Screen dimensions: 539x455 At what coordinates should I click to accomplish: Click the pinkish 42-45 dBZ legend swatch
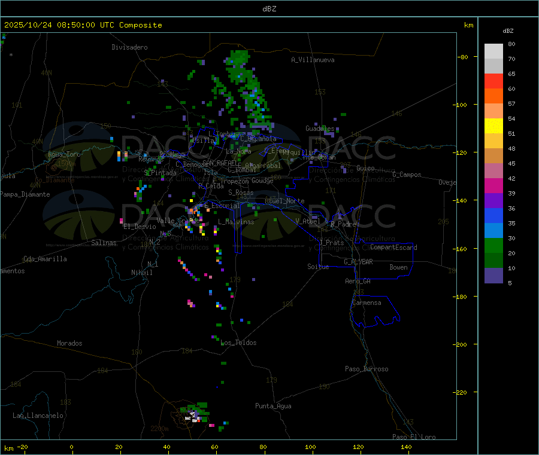tap(493, 171)
